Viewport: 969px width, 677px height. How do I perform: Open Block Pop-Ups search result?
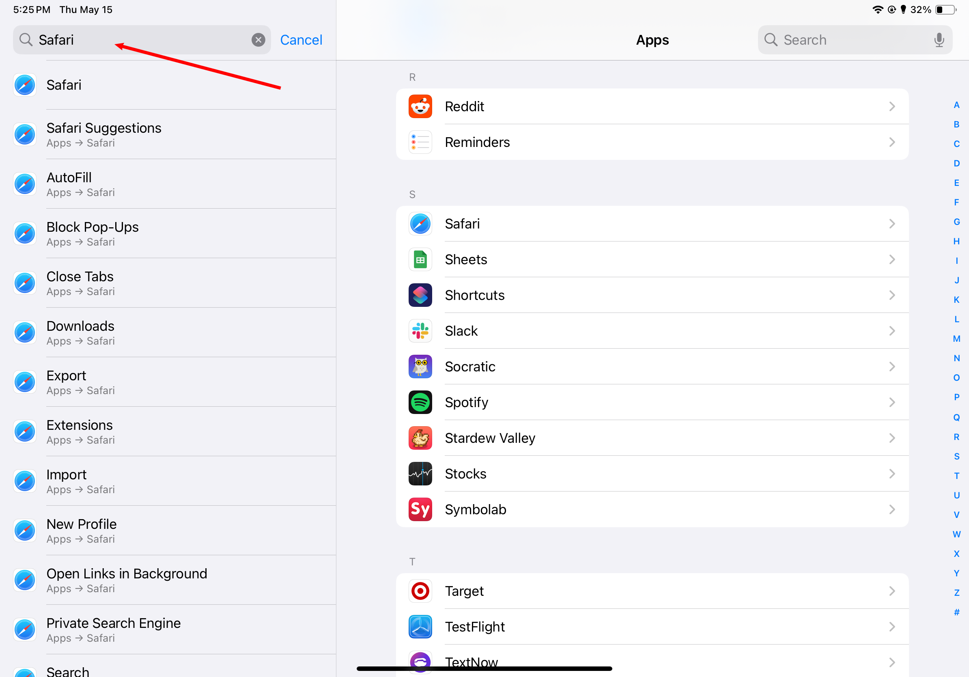click(x=168, y=233)
